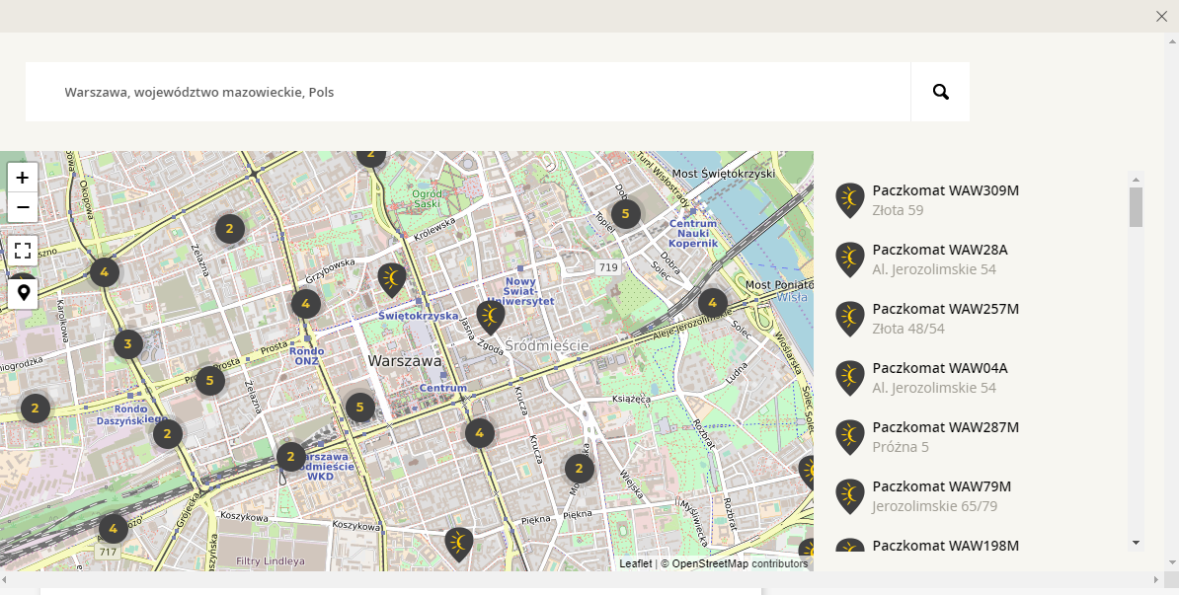Click the horizontal scrollbar left arrow

click(6, 579)
